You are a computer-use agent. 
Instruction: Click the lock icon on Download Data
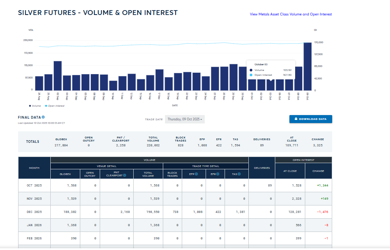point(296,119)
